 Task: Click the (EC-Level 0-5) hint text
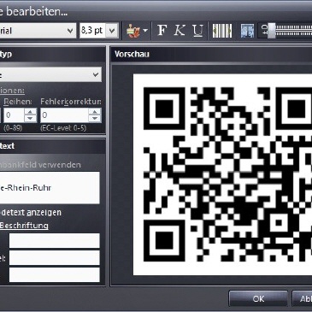click(x=63, y=128)
